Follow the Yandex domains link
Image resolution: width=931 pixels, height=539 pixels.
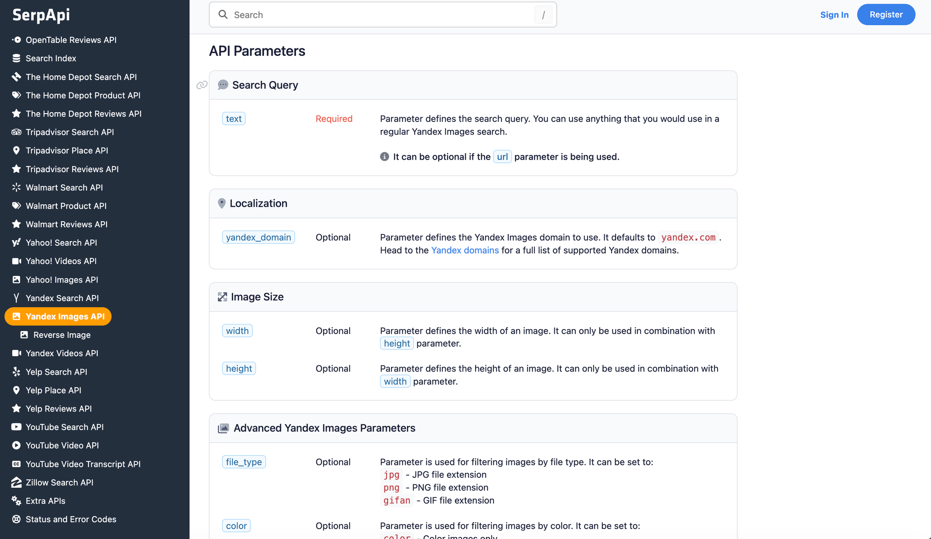(465, 250)
